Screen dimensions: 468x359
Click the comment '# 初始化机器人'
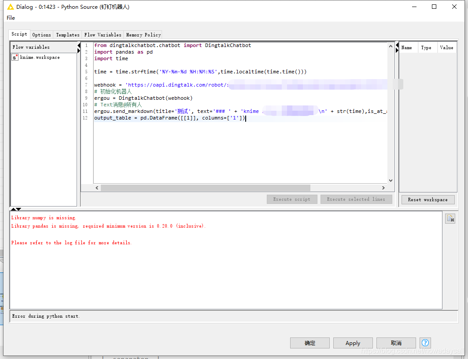pyautogui.click(x=113, y=91)
